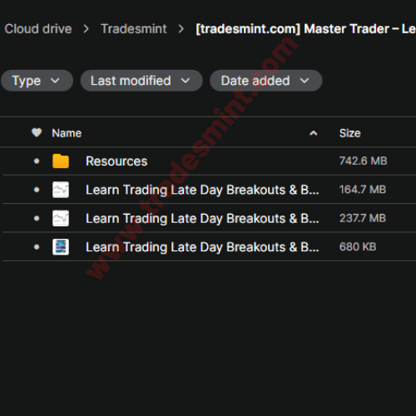Click the 164.7 MB size value
This screenshot has width=416, height=416.
tap(363, 190)
